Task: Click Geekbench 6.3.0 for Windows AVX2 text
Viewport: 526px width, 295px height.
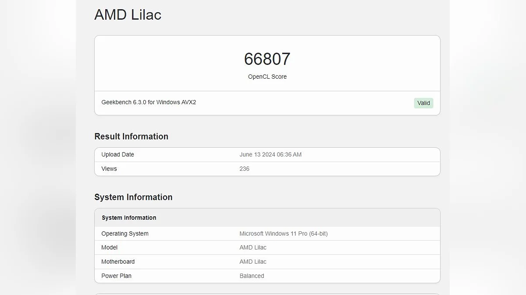Action: pos(149,102)
